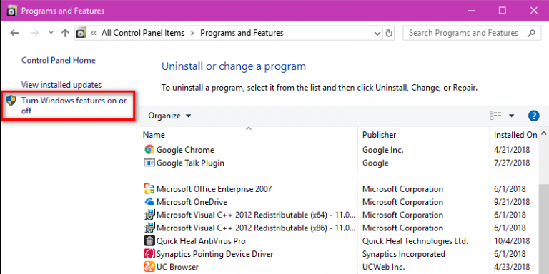Click the Programs and Features title bar icon
The height and width of the screenshot is (274, 549).
click(12, 11)
